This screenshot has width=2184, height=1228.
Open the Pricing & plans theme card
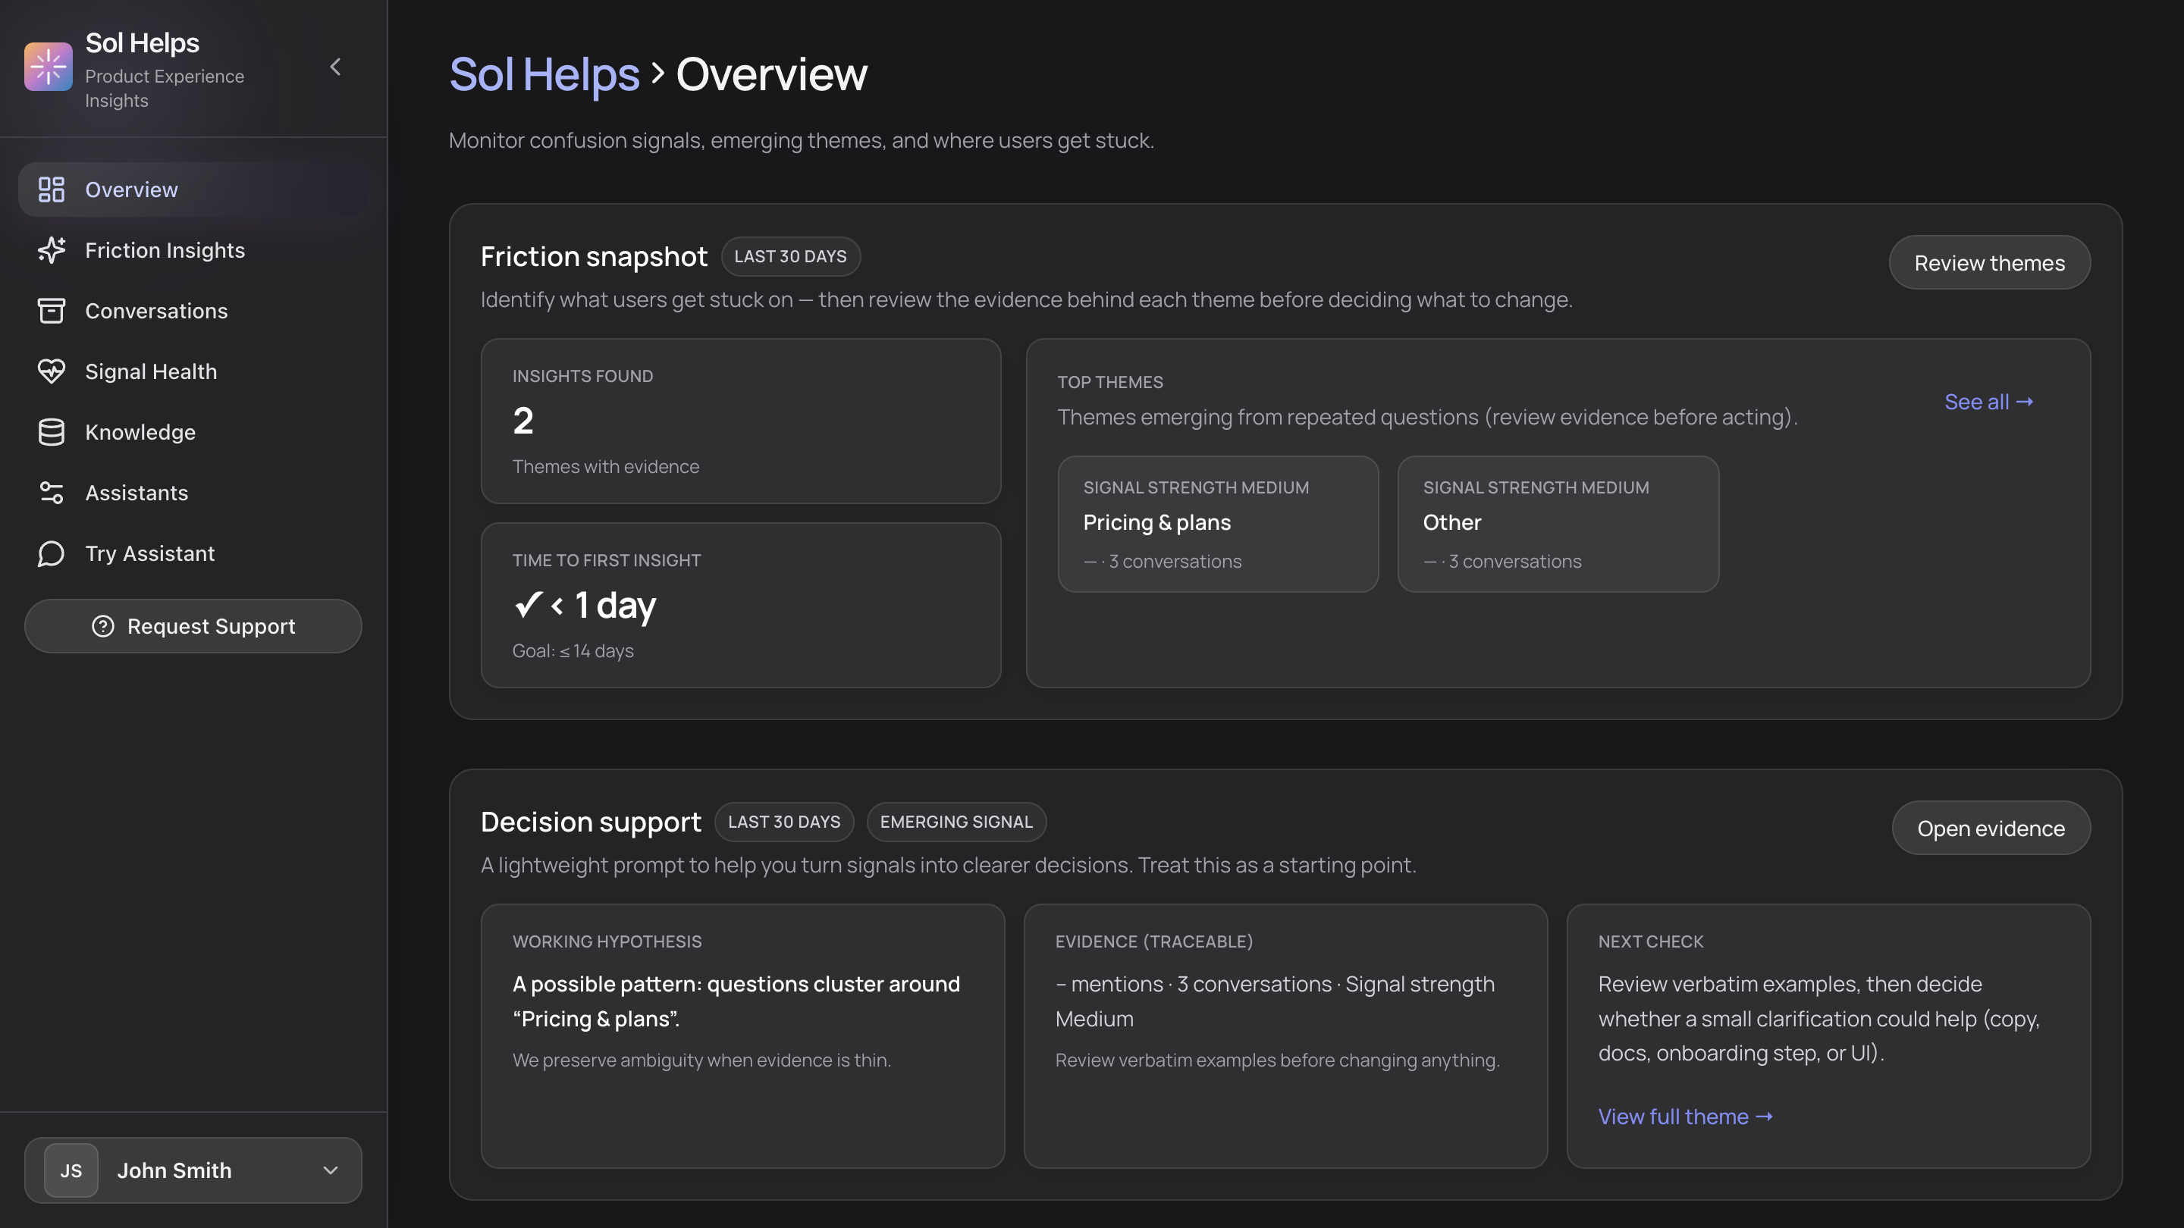tap(1217, 524)
